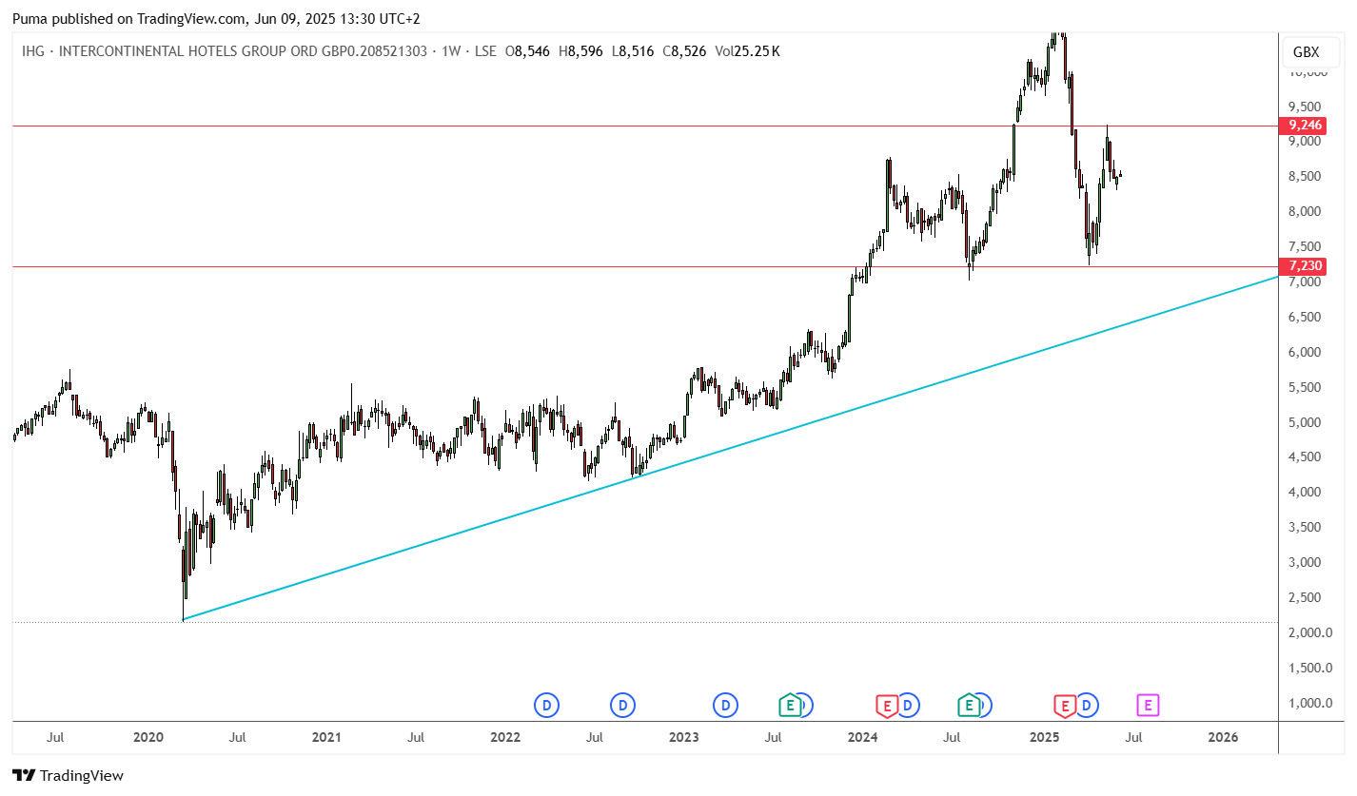This screenshot has width=1357, height=796.
Task: Click the red earnings E marker in early 2024
Action: click(887, 706)
